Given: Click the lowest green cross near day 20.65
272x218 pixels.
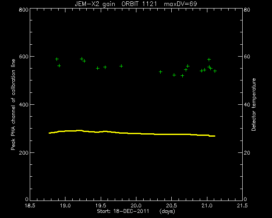Looking at the screenshot, I should 182,76.
